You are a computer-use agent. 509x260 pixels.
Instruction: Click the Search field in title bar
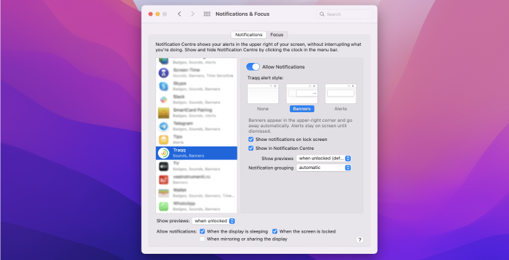tap(345, 14)
